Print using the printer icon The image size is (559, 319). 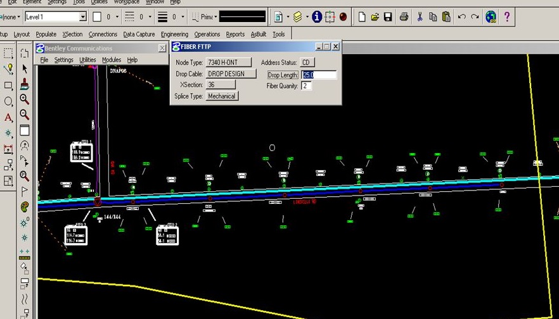coord(404,16)
